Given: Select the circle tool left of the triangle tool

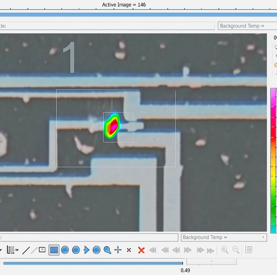Looking at the screenshot, I should pos(76,250).
